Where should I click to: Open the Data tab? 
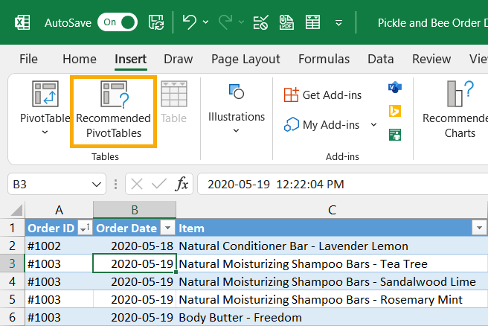pos(381,59)
